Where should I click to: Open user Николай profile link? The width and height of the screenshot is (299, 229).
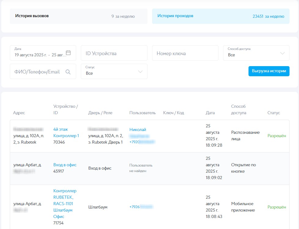[x=138, y=130]
